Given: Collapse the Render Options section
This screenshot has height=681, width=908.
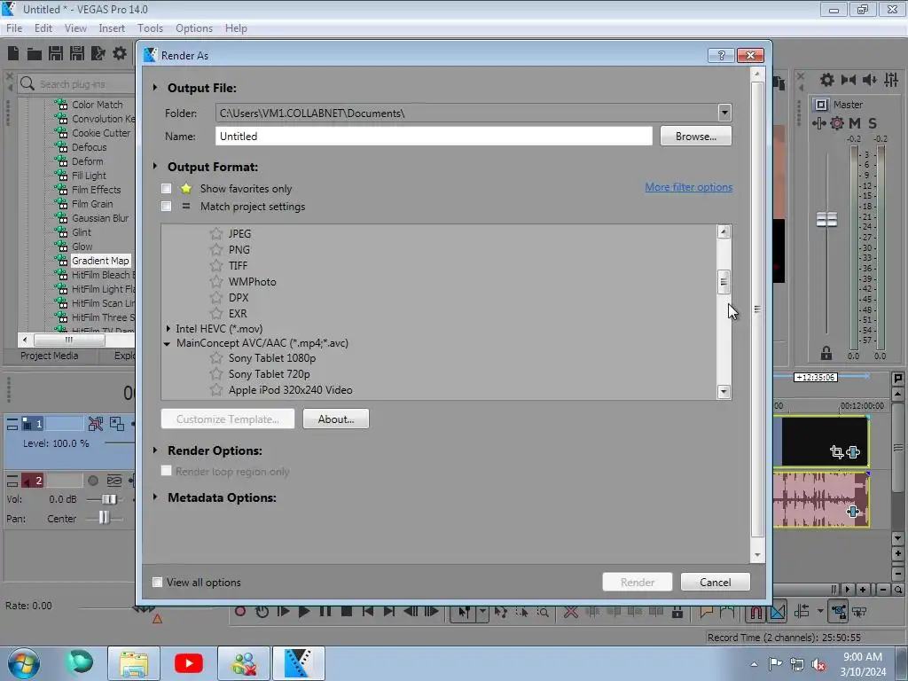Looking at the screenshot, I should click(x=154, y=450).
